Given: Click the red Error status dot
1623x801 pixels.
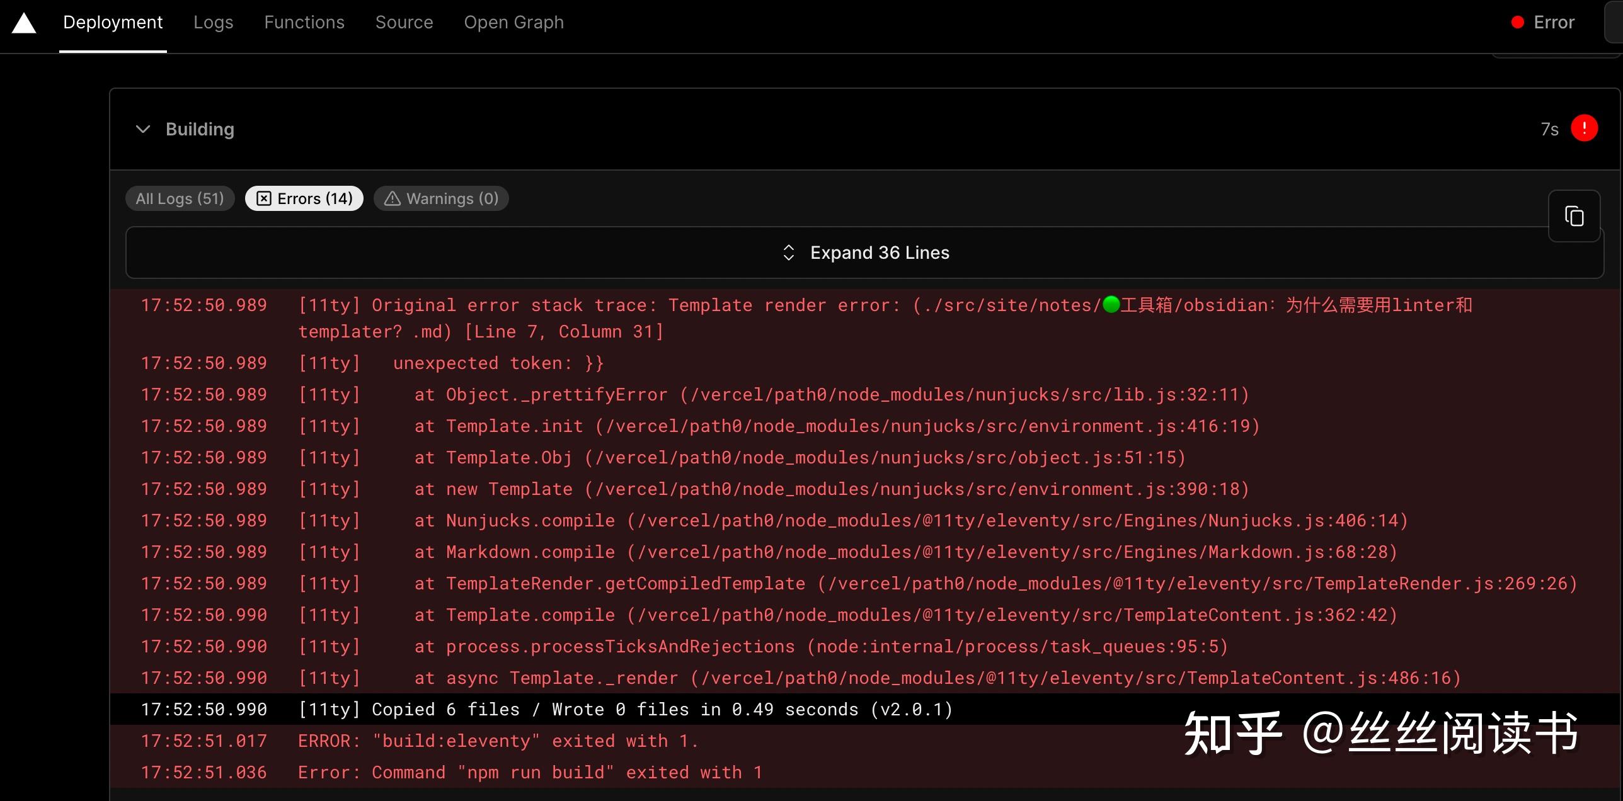Looking at the screenshot, I should 1517,23.
